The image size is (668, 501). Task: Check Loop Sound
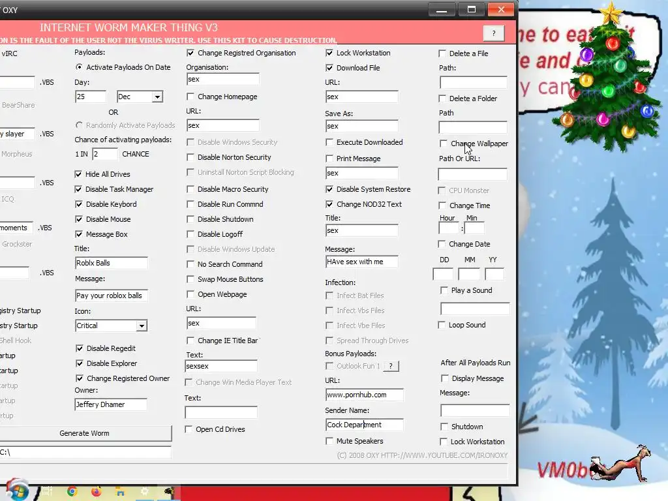442,325
